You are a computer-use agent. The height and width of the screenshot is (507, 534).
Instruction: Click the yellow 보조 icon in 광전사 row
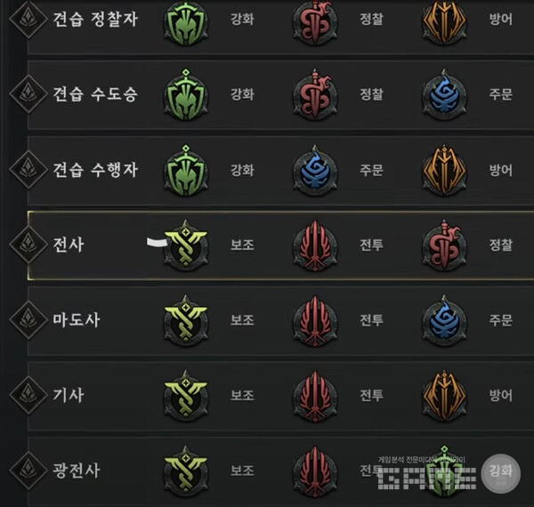click(186, 471)
